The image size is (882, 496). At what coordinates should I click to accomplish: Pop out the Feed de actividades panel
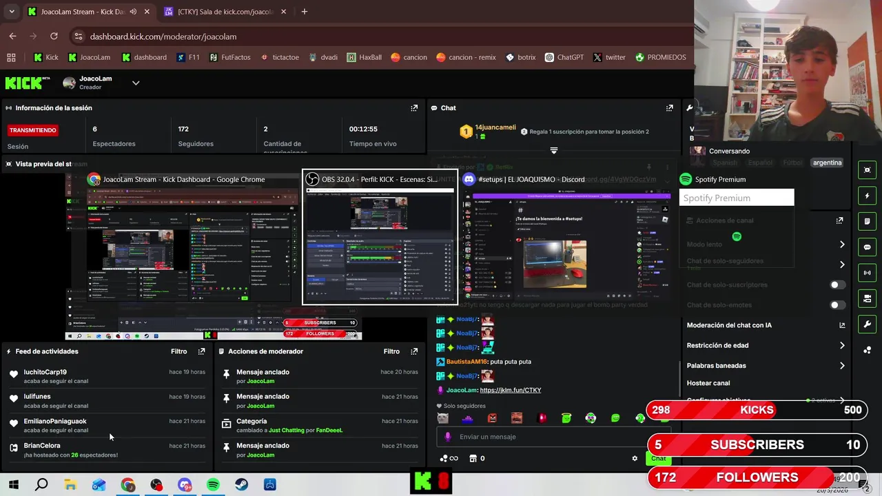[x=201, y=351]
